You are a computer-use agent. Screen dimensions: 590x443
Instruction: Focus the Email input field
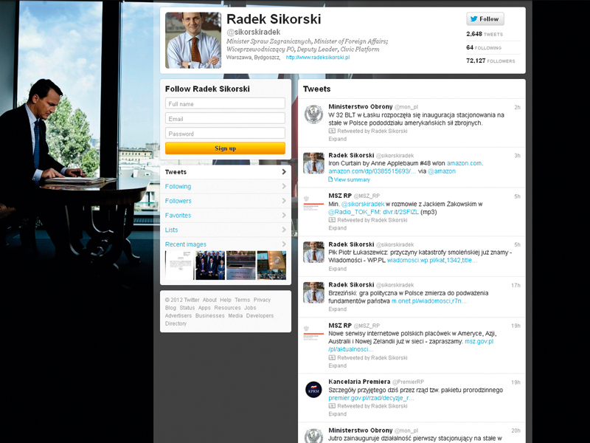click(225, 119)
